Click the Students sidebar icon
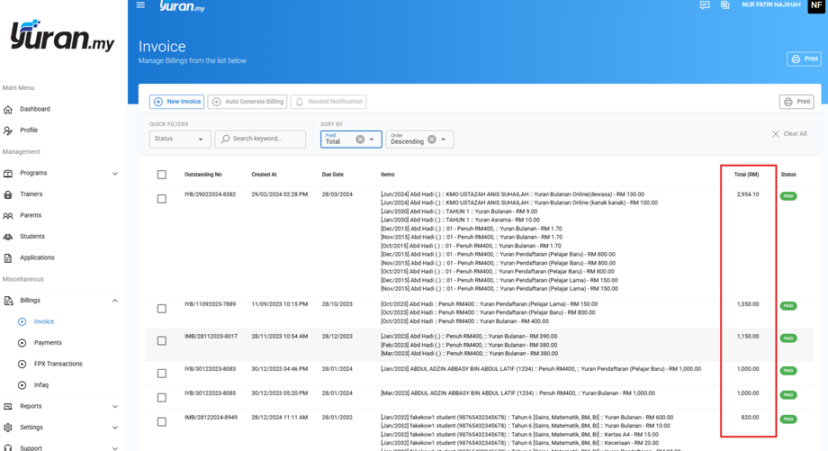This screenshot has width=828, height=451. pyautogui.click(x=9, y=237)
